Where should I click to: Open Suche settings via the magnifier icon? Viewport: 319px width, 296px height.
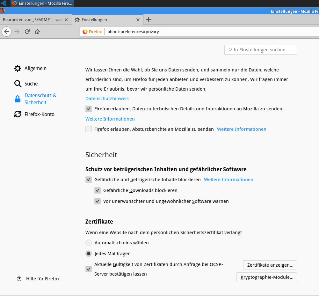coord(18,84)
